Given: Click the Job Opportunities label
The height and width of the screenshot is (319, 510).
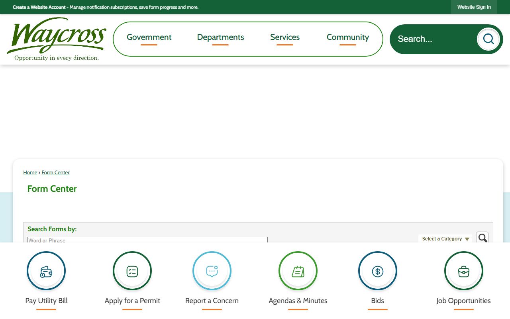Looking at the screenshot, I should (x=464, y=301).
